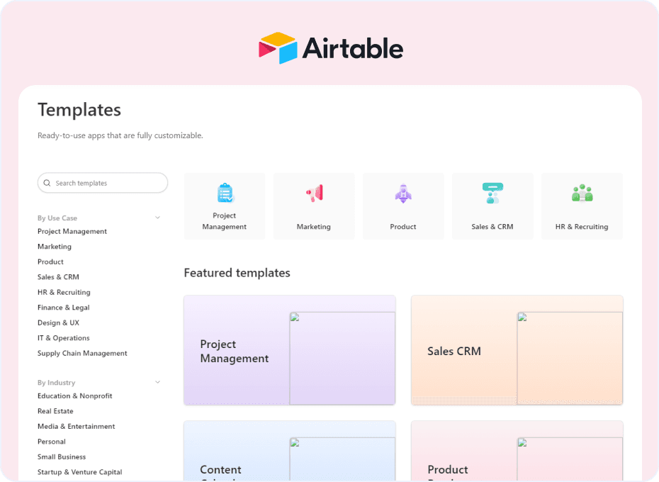Open Supply Chain Management category
The width and height of the screenshot is (659, 482).
pyautogui.click(x=82, y=353)
